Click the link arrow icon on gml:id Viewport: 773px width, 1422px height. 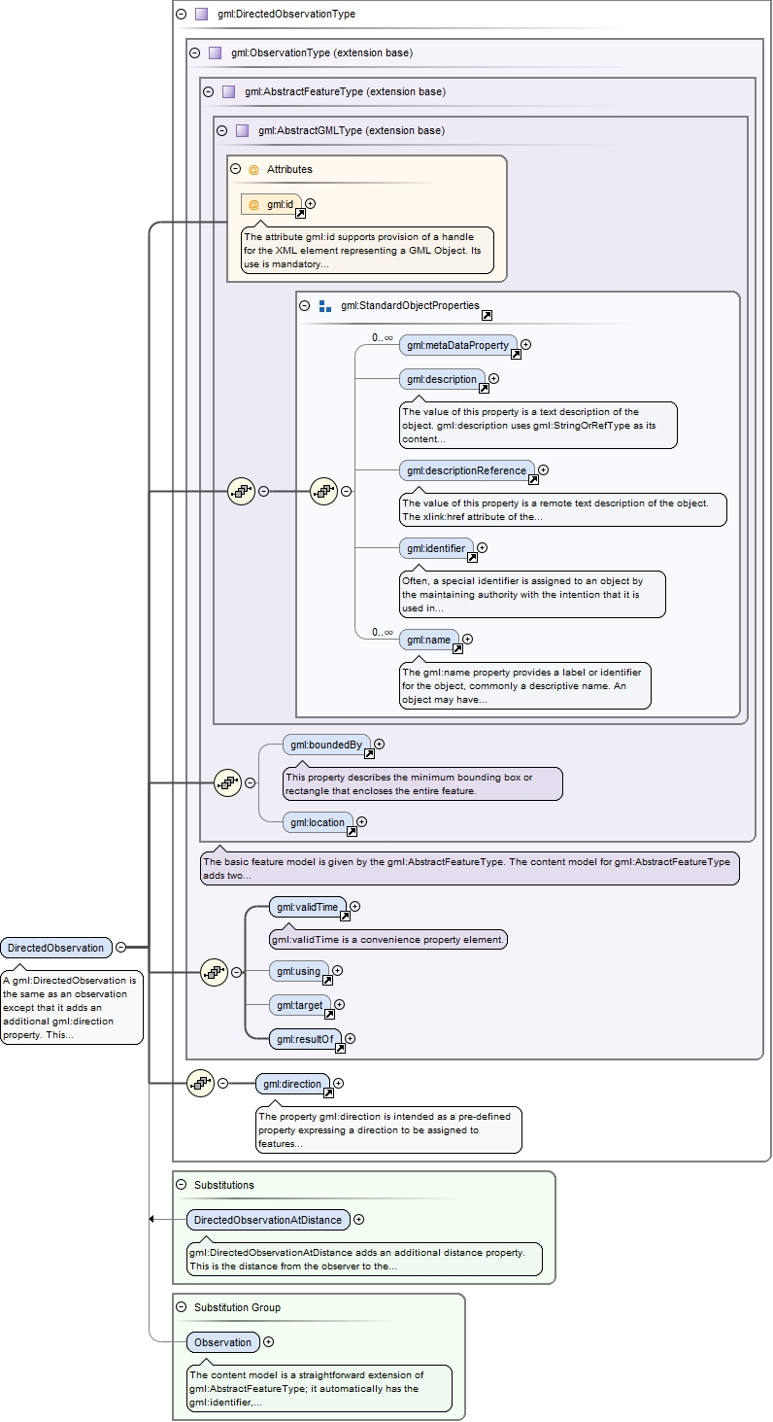coord(300,213)
